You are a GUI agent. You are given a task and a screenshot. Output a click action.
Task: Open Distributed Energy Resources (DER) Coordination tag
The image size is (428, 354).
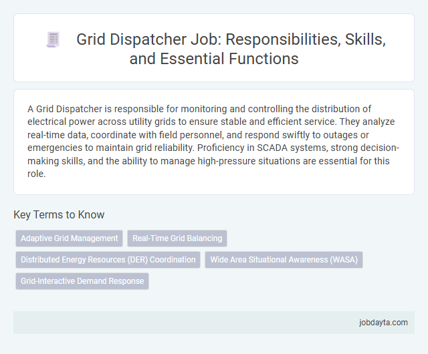108,260
